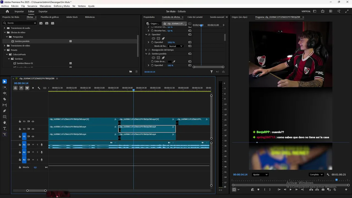This screenshot has height=198, width=352.
Task: Show hidden panel tabs with double chevron
Action: pos(227,17)
